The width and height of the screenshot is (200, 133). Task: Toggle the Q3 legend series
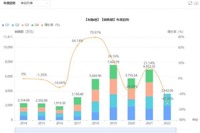[x=25, y=25]
